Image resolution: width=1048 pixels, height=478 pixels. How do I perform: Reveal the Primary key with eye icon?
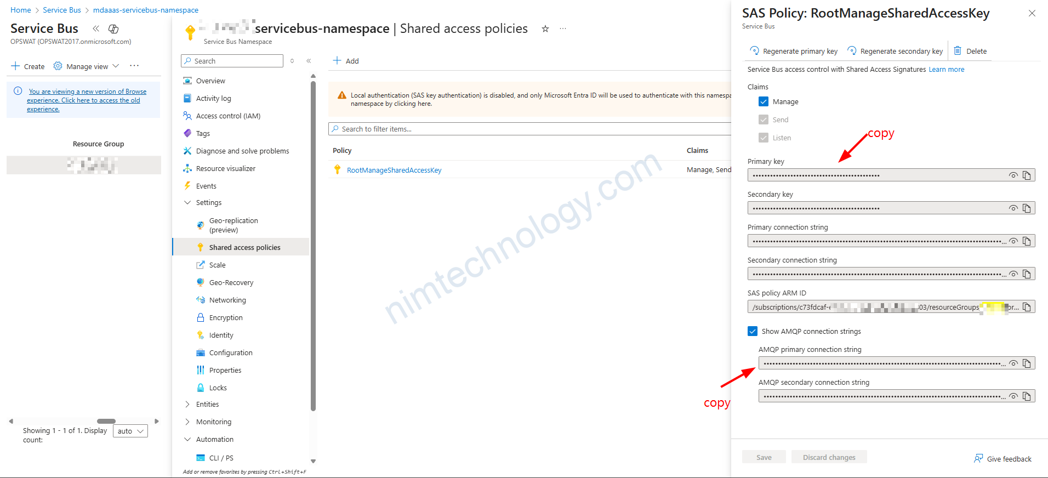(1013, 175)
